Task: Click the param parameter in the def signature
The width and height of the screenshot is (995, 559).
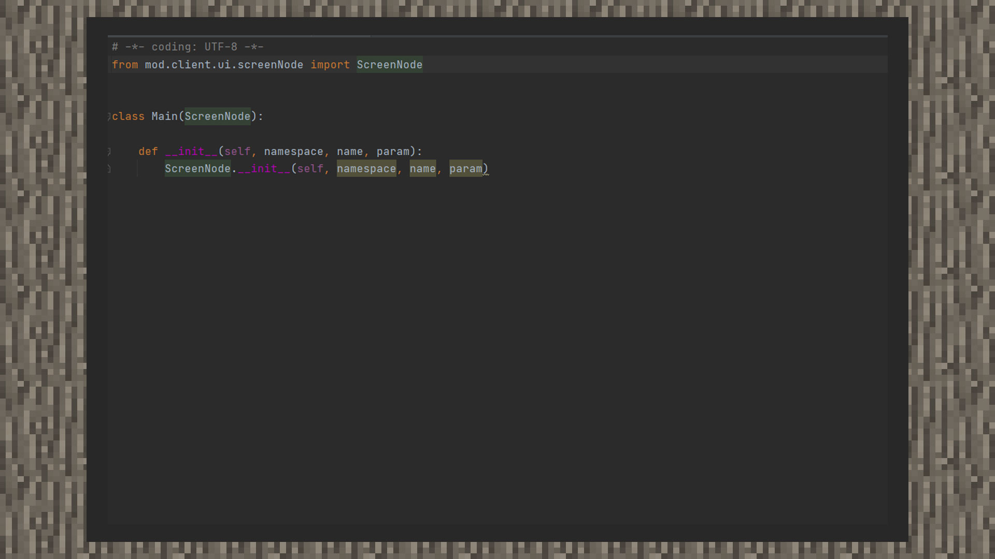Action: (393, 152)
